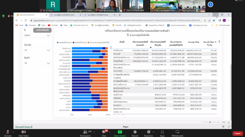Switch to the second browser tab
Viewport: 245px width, 137px height.
click(65, 15)
